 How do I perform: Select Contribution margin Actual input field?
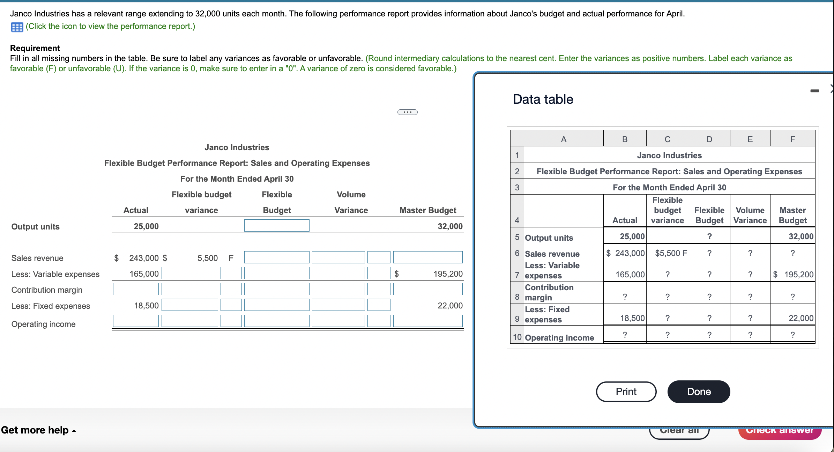(x=136, y=289)
